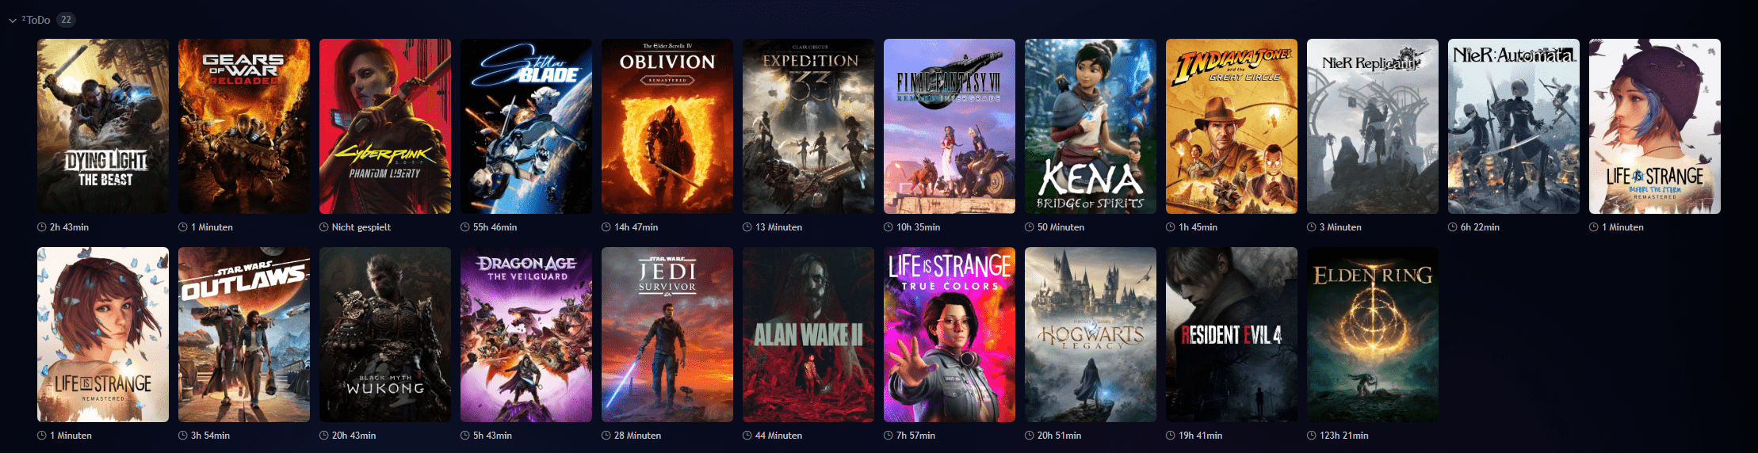Viewport: 1758px width, 453px height.
Task: Open Indiana Jones Great Circle tile
Action: tap(1232, 126)
